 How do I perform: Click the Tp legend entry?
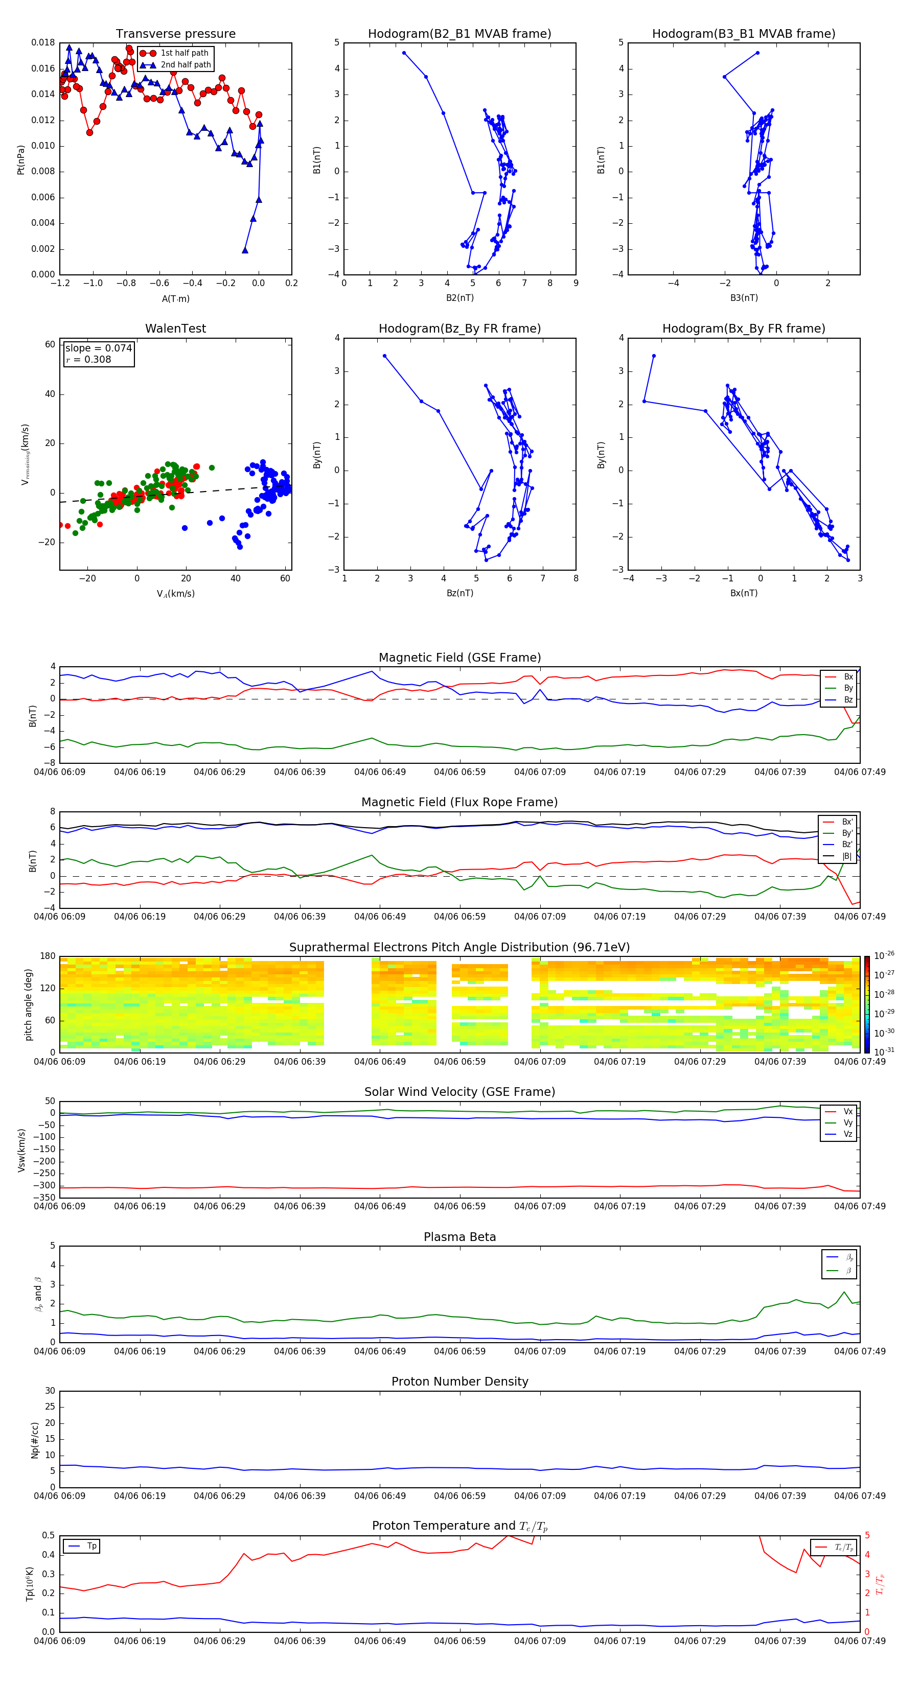(82, 1546)
